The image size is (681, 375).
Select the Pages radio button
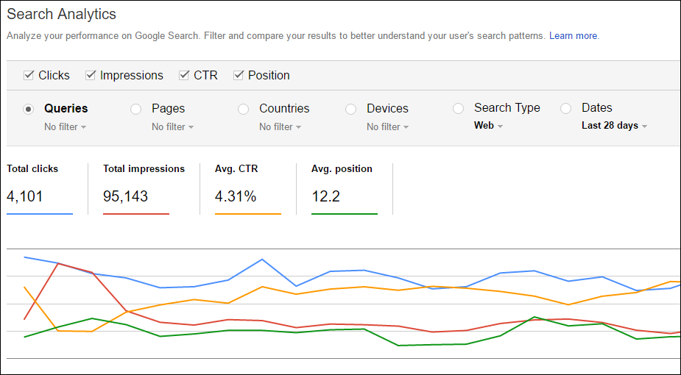pyautogui.click(x=136, y=110)
